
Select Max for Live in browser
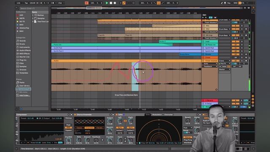pyautogui.click(x=24, y=57)
